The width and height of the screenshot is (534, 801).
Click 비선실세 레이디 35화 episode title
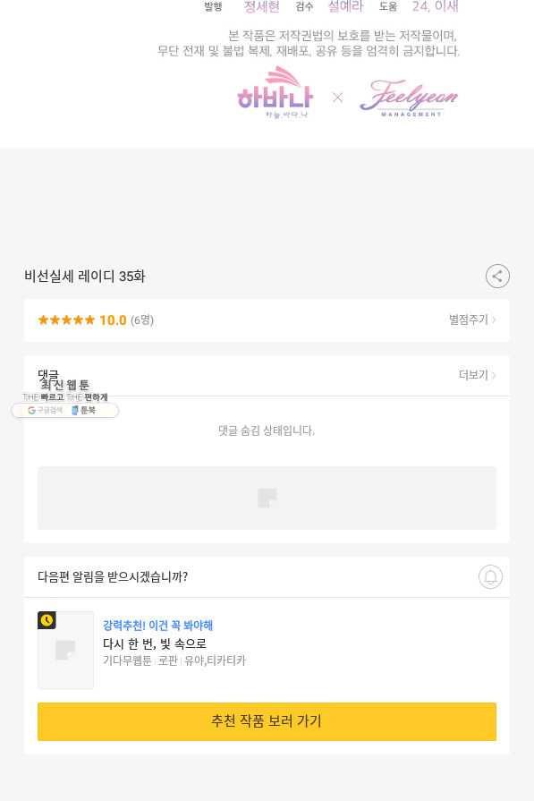(85, 277)
